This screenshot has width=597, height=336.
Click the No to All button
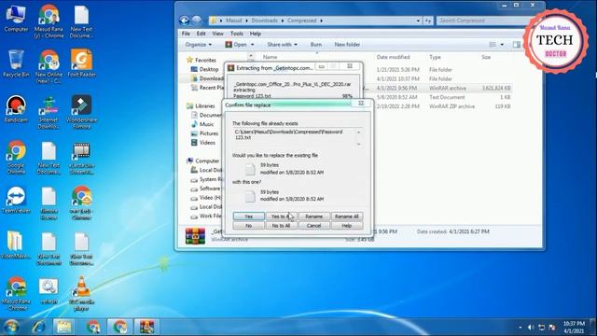click(281, 226)
